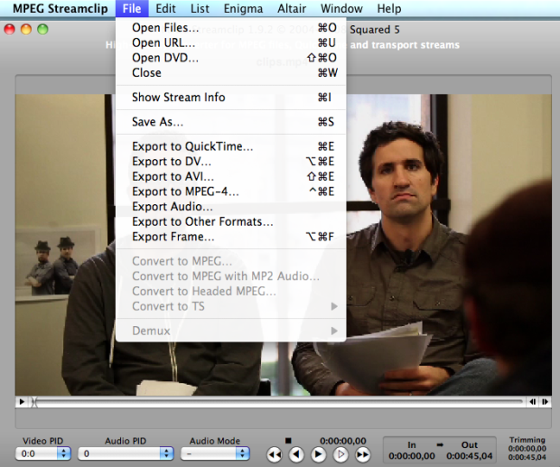Click the solid play button

click(319, 454)
